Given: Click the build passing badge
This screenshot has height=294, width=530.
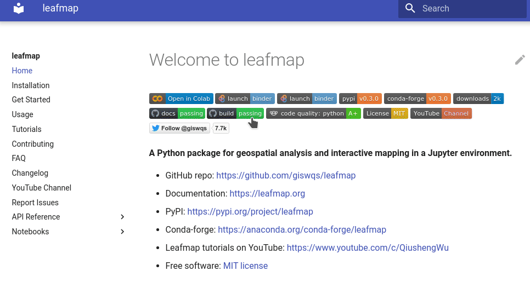Looking at the screenshot, I should (235, 113).
